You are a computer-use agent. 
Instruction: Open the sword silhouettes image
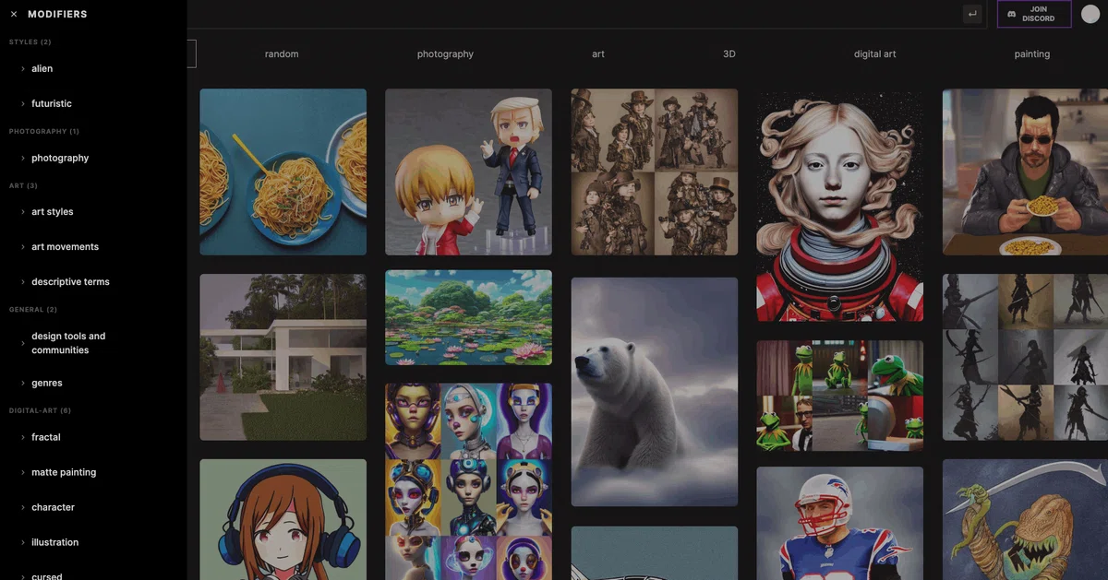pyautogui.click(x=1025, y=357)
